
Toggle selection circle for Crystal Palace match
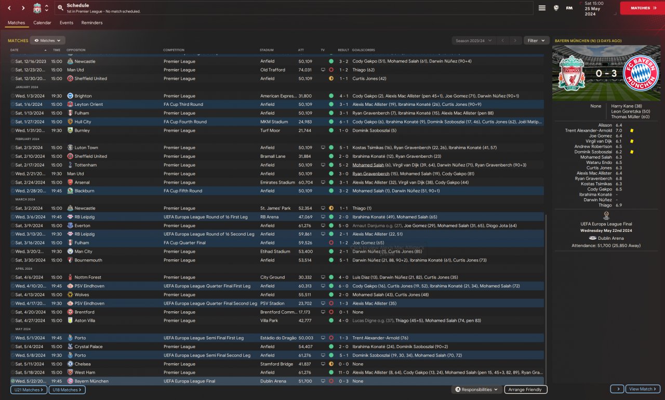12,347
